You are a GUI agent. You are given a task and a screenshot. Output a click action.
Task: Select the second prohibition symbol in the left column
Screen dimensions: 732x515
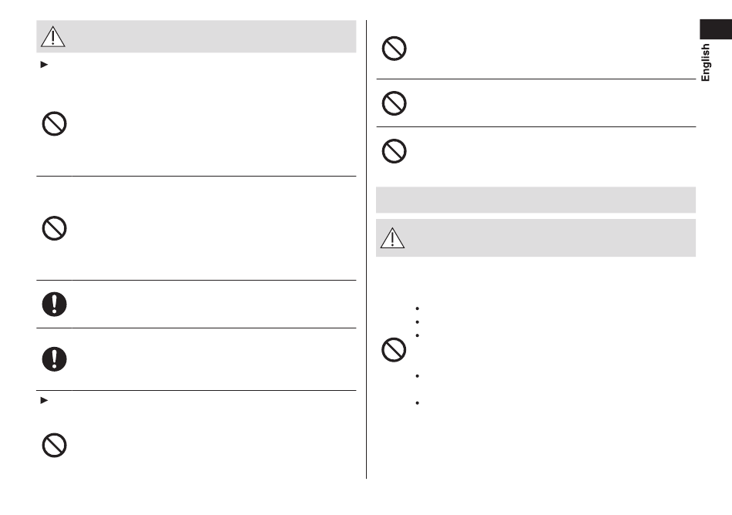tap(54, 228)
